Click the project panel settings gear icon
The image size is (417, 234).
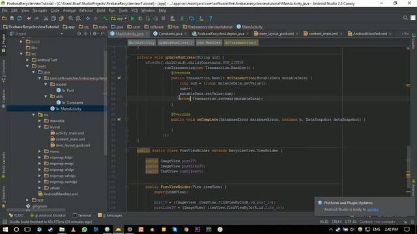[x=94, y=34]
